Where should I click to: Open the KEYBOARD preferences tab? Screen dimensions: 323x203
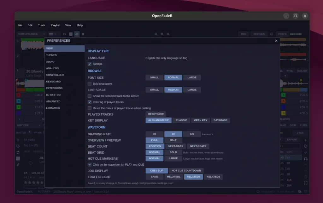(x=64, y=82)
